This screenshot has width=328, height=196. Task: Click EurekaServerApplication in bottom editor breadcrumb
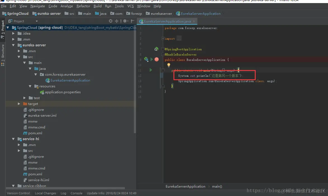pos(185,187)
